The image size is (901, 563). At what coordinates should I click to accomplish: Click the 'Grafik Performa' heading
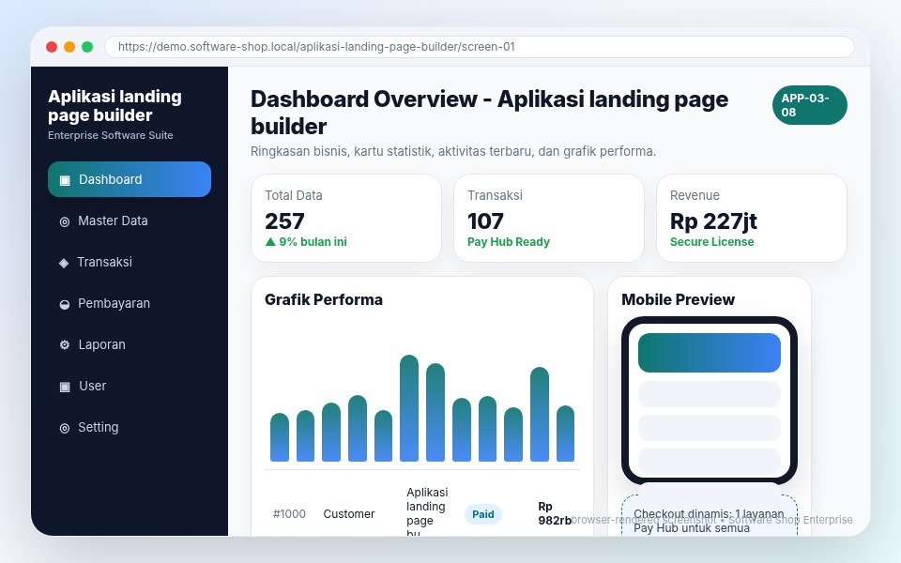tap(324, 300)
